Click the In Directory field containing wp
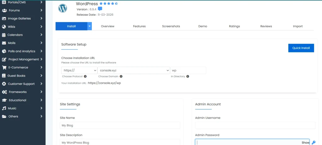The height and width of the screenshot is (145, 322). 188,70
